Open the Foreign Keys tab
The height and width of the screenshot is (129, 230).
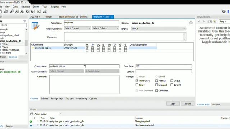click(57, 99)
